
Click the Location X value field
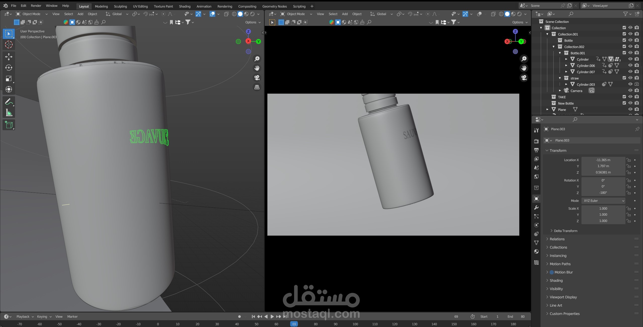tap(603, 160)
